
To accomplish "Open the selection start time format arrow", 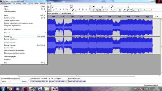I will point(47,81).
